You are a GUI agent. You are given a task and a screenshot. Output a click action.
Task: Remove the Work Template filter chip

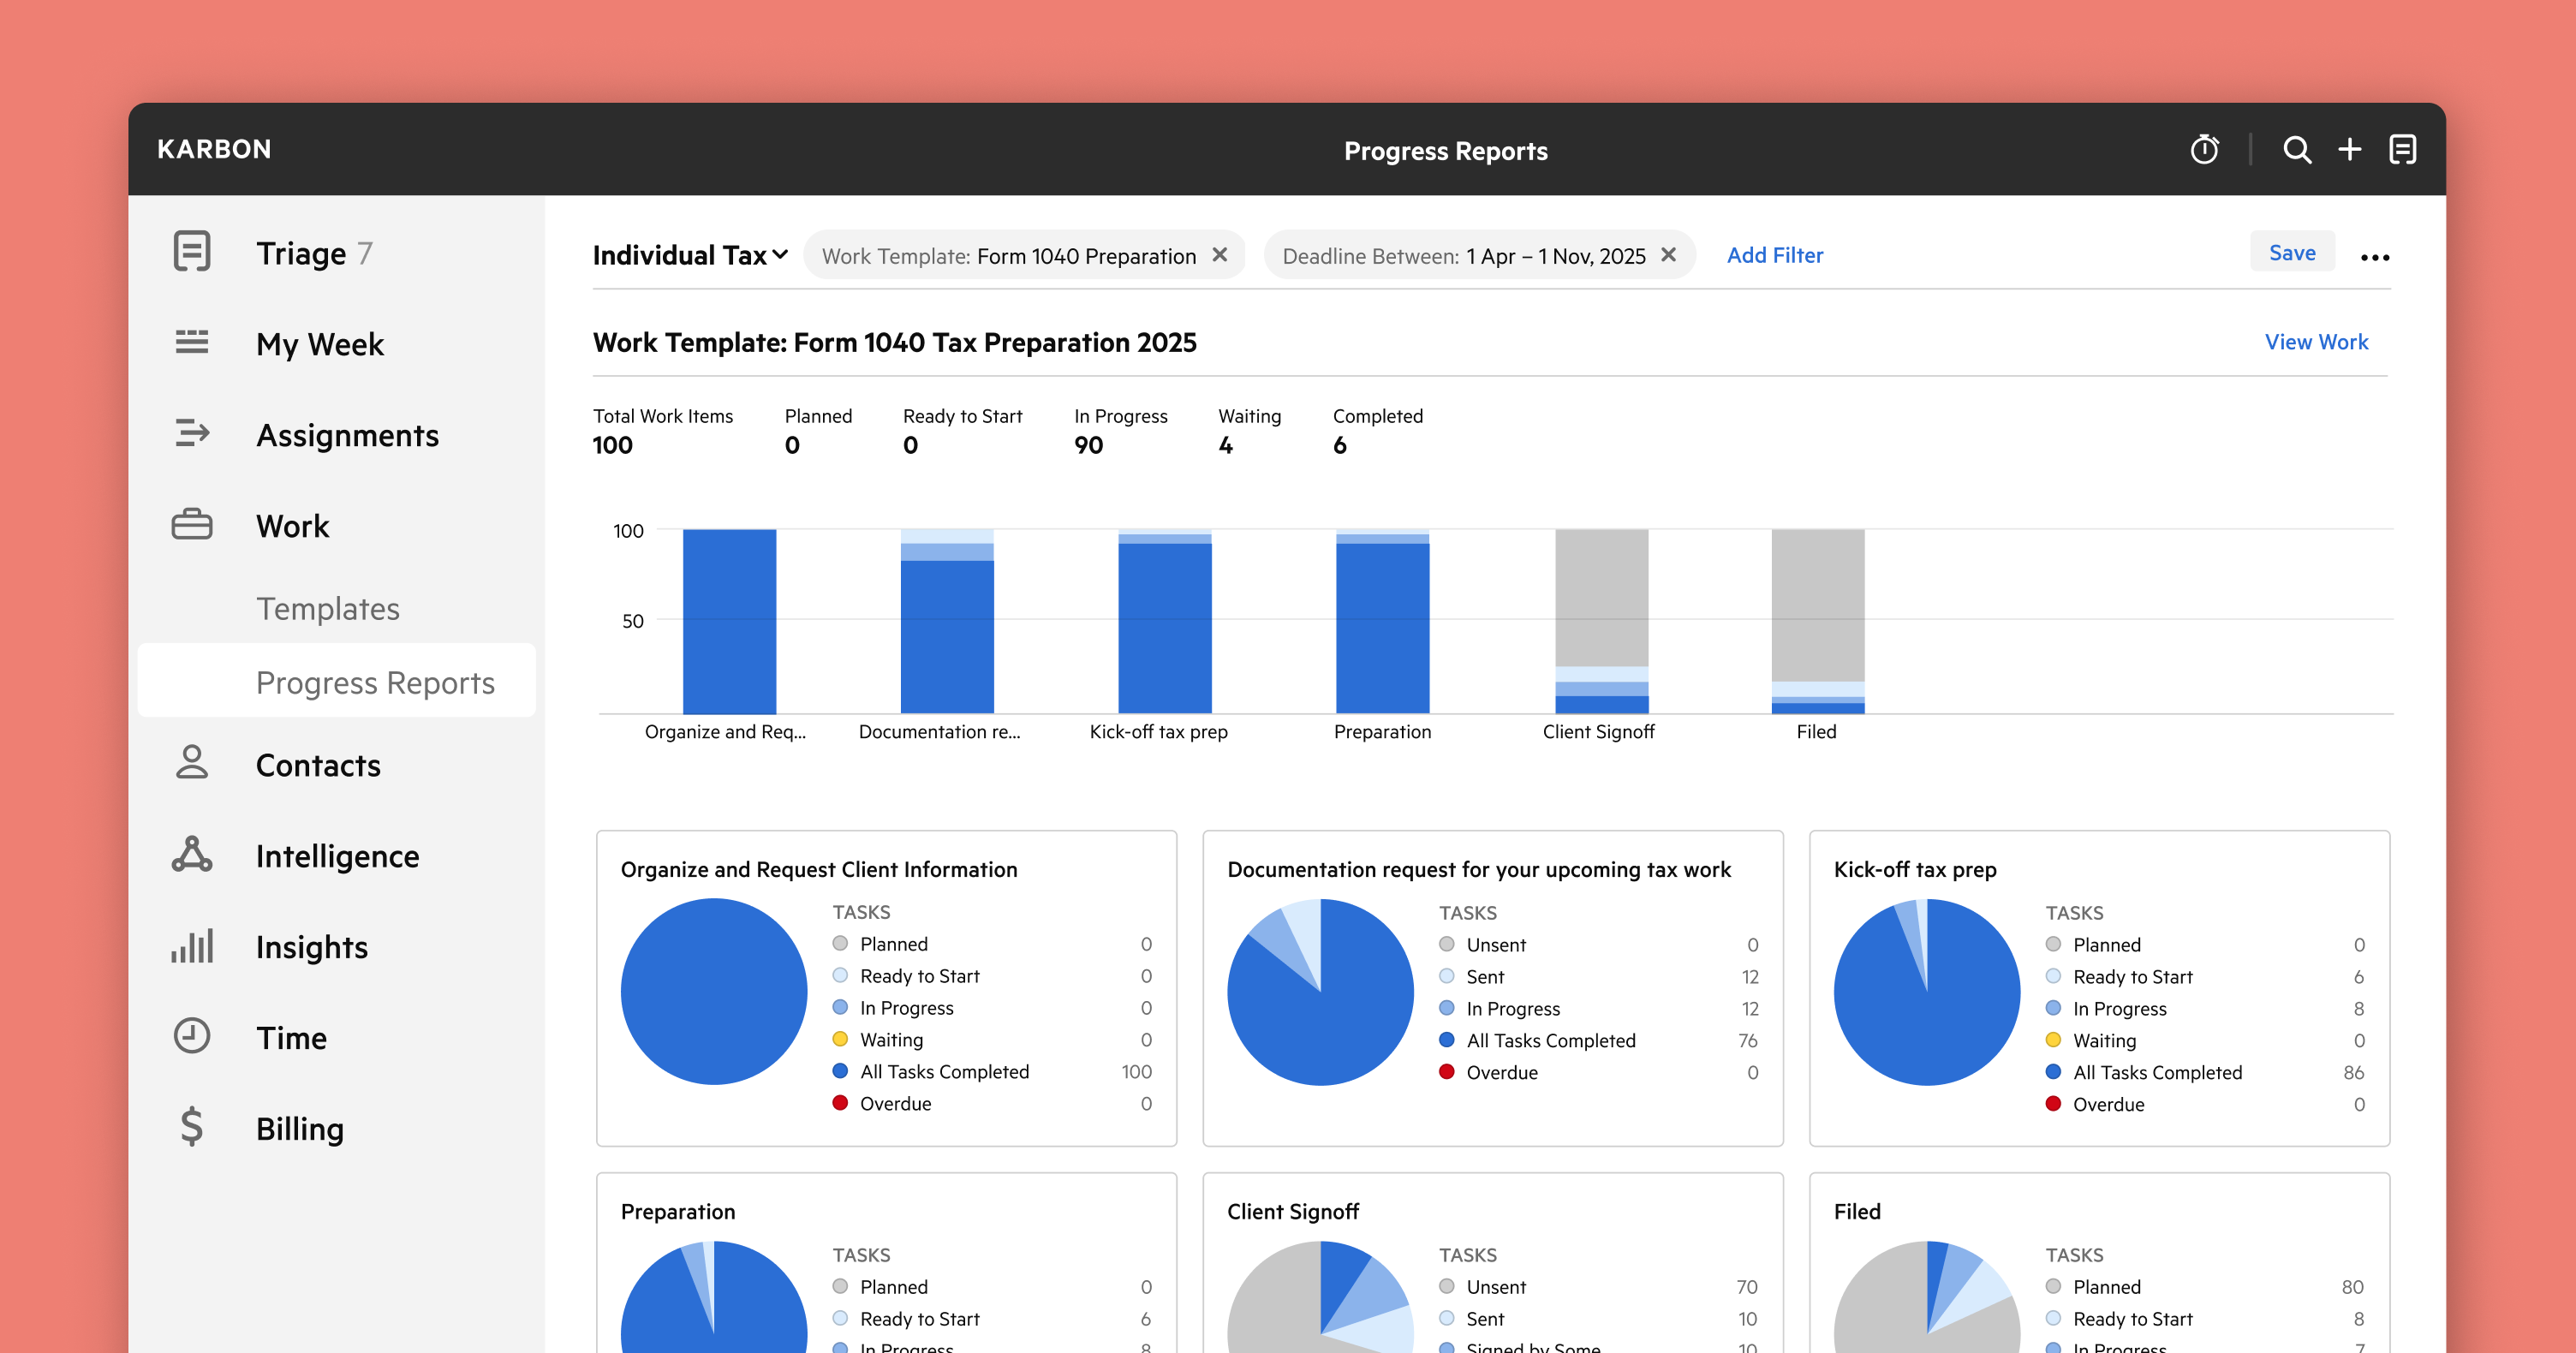click(x=1219, y=255)
